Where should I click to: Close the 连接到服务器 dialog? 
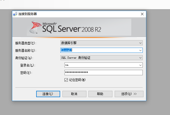coord(142,14)
